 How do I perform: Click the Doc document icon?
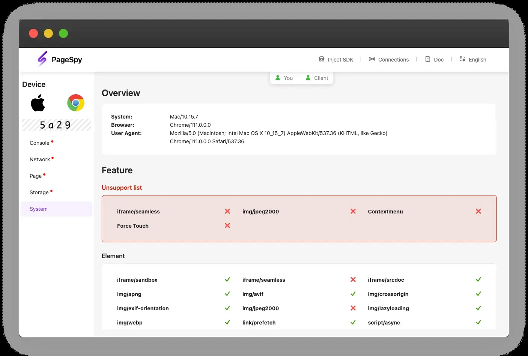[x=428, y=59]
